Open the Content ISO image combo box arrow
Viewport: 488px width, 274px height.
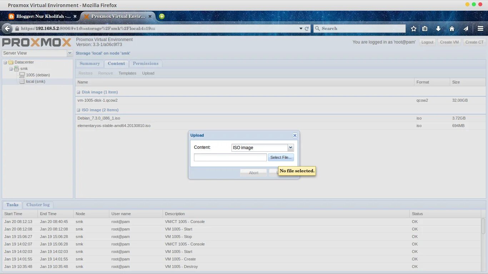(x=290, y=147)
